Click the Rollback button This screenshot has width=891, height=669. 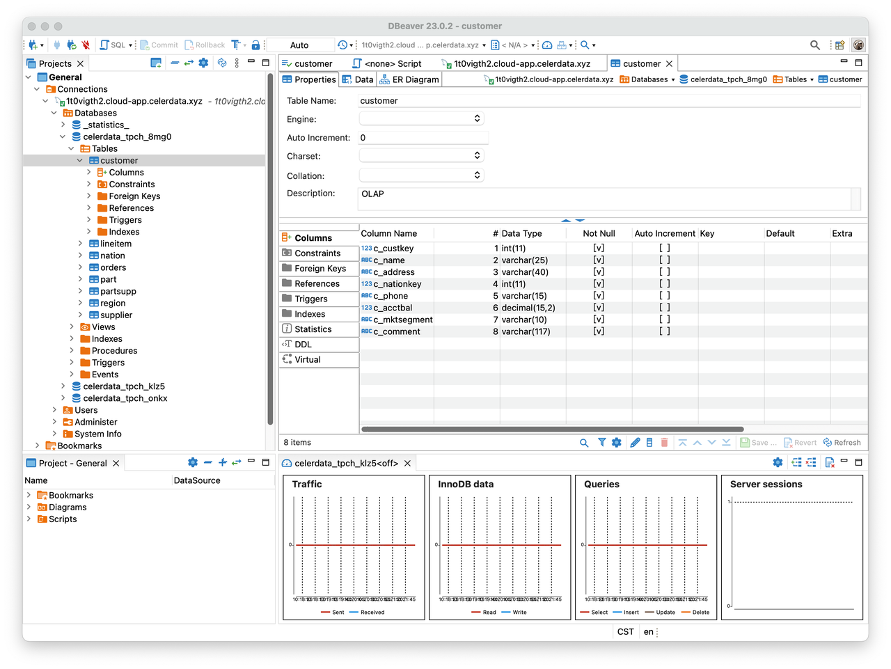pos(205,44)
